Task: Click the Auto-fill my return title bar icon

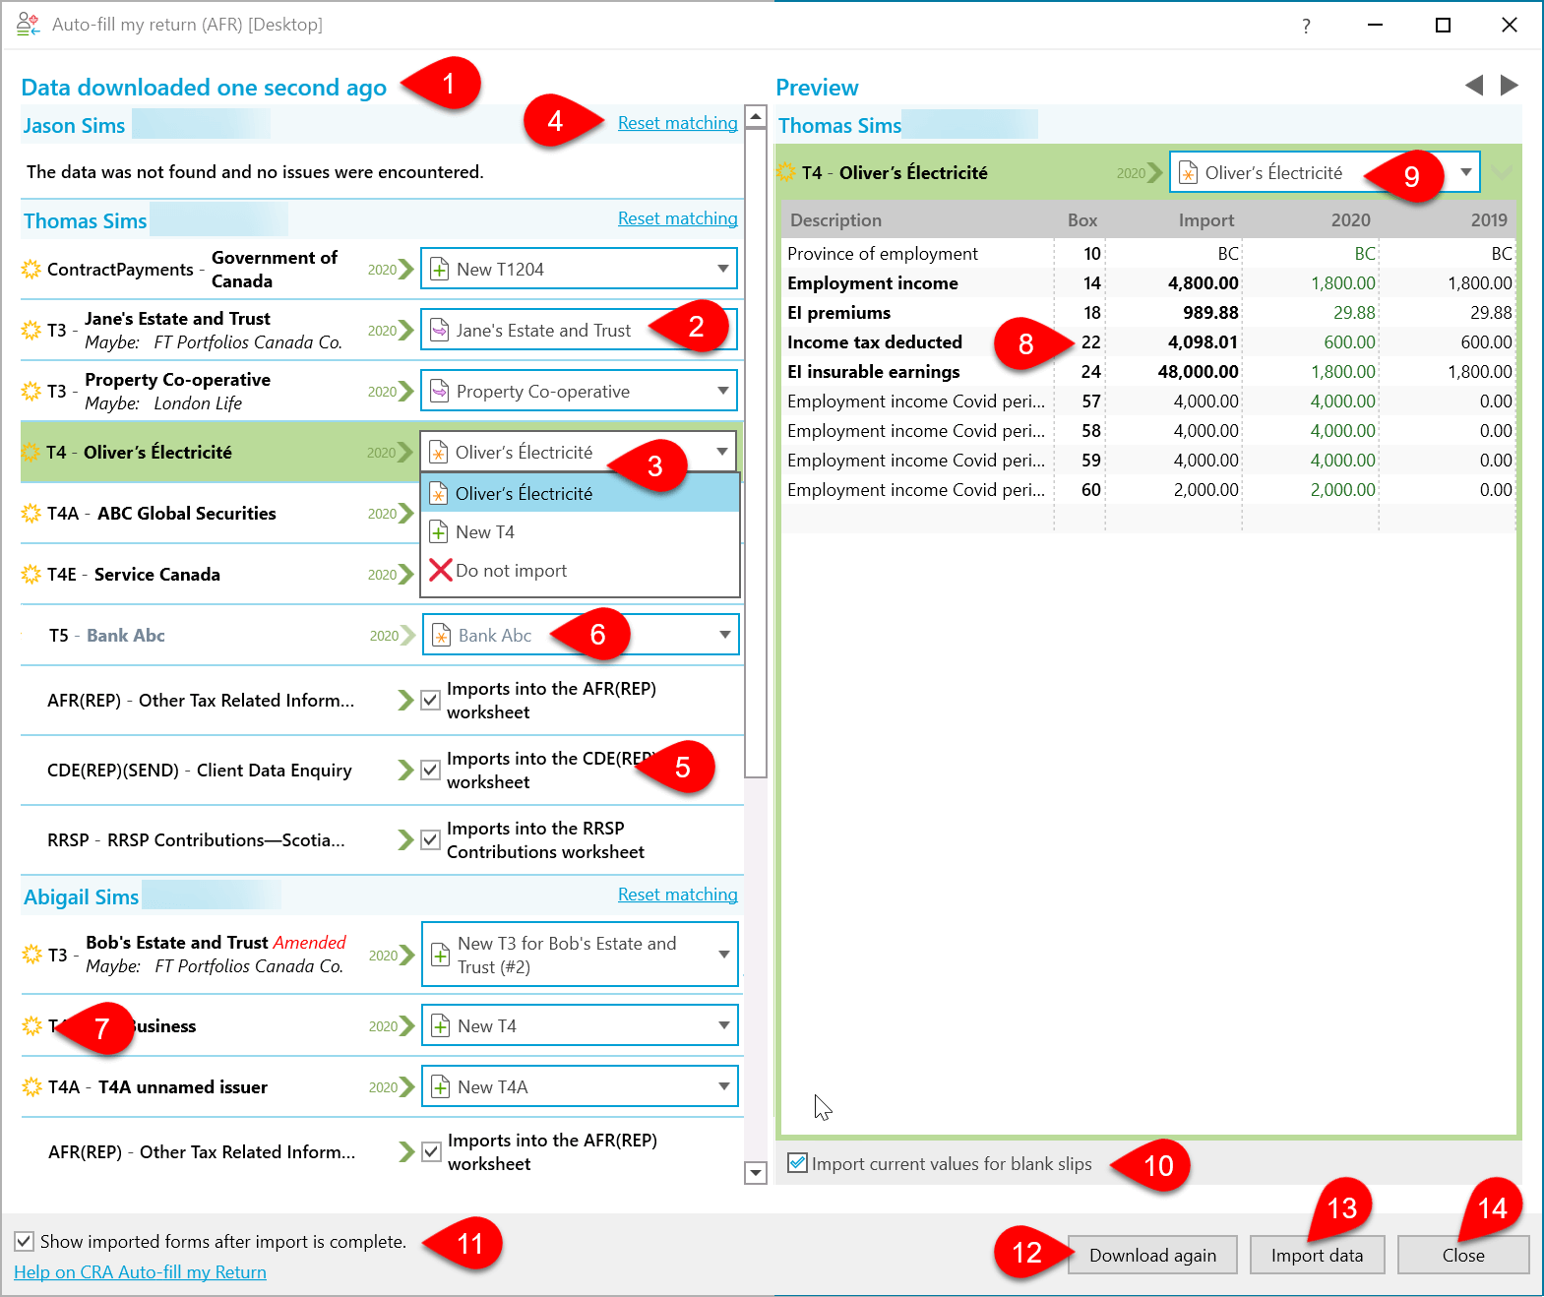Action: [x=29, y=24]
